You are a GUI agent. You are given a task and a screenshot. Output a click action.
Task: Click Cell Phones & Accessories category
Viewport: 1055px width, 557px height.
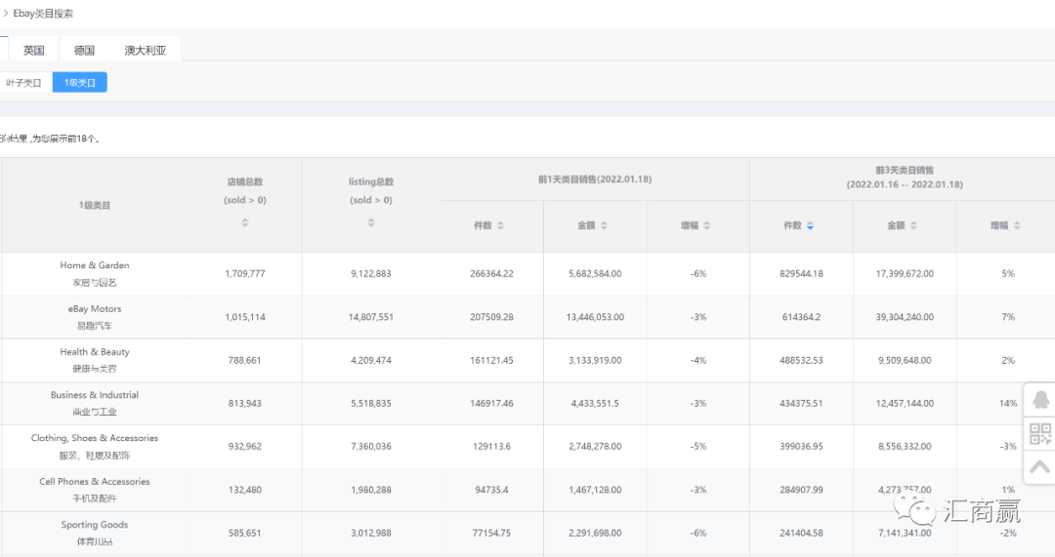pyautogui.click(x=95, y=482)
